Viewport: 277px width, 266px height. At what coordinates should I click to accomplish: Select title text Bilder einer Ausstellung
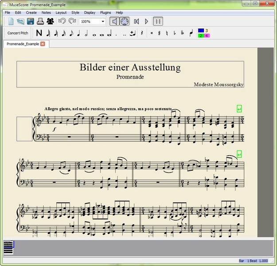[x=130, y=67]
